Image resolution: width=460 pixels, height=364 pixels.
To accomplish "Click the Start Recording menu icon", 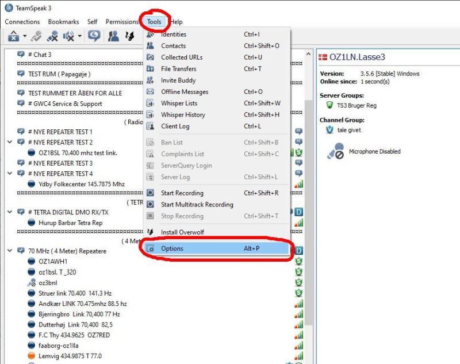I will click(x=150, y=193).
